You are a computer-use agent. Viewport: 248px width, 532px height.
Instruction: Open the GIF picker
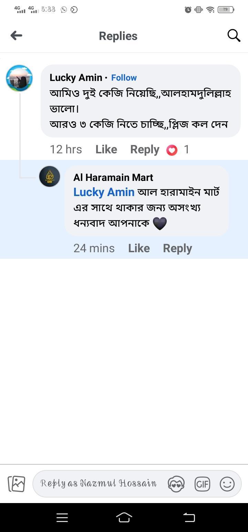point(202,484)
